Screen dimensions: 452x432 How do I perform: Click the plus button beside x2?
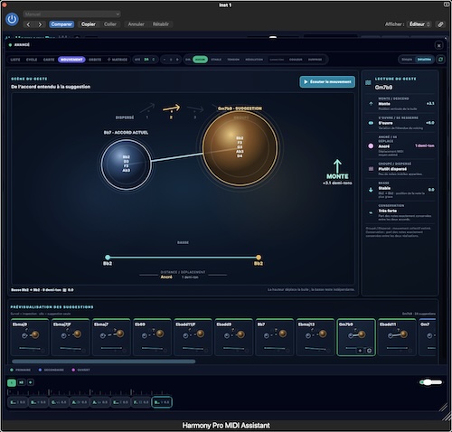31,382
